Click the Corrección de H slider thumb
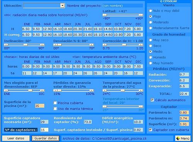This screenshot has width=193, height=142. pyautogui.click(x=124, y=45)
